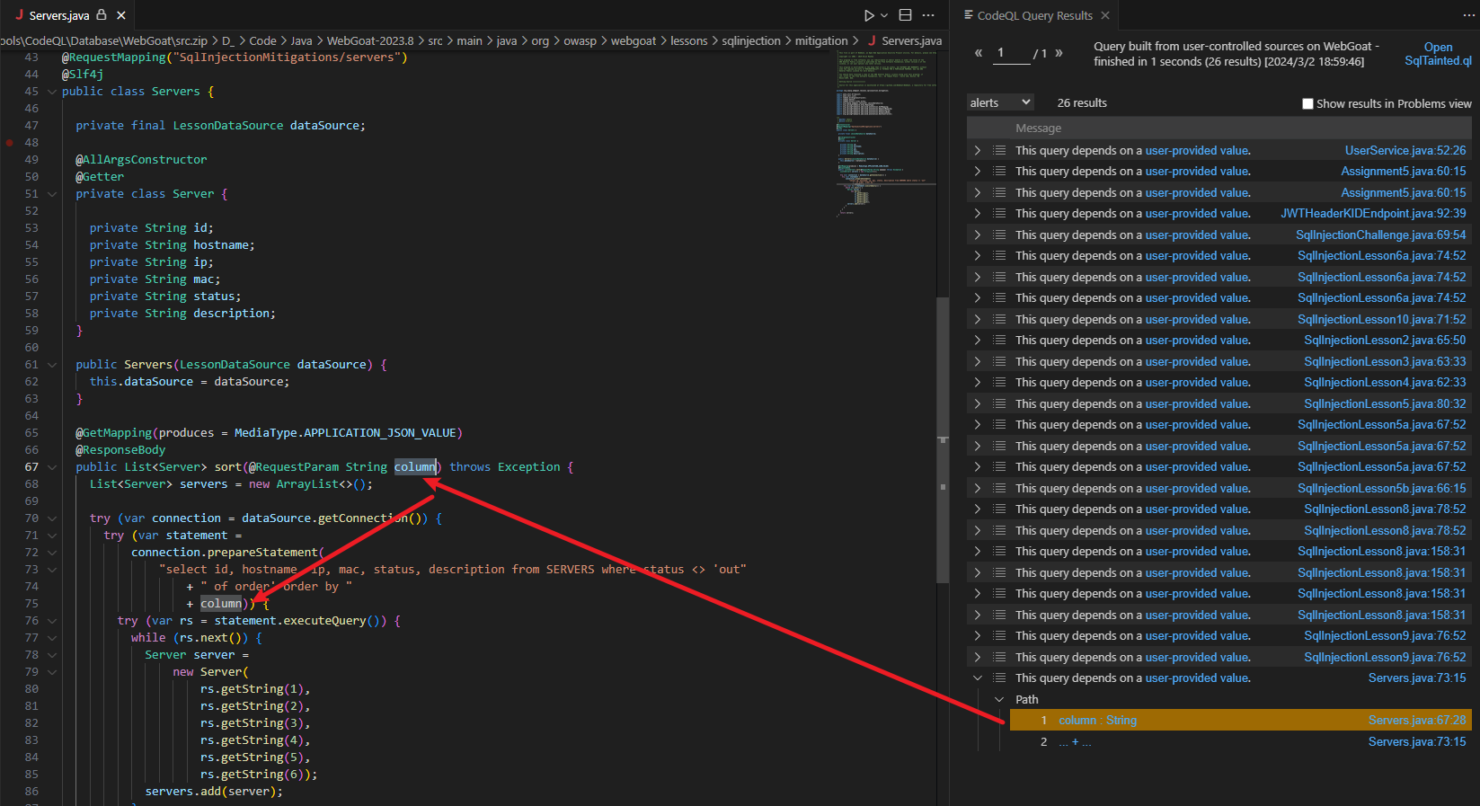Enable Show results in Problems view
This screenshot has height=806, width=1480.
(x=1307, y=104)
